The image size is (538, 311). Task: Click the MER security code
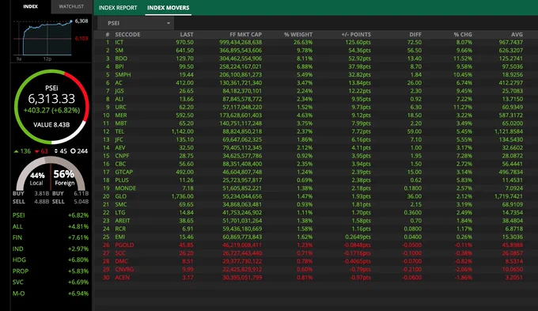click(121, 116)
